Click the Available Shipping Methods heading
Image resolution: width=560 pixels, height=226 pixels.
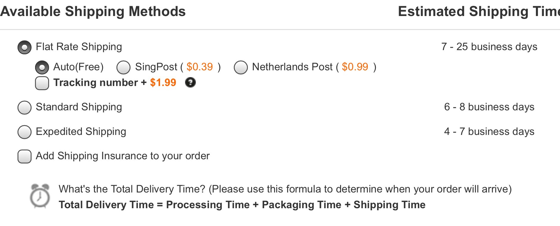pyautogui.click(x=93, y=12)
